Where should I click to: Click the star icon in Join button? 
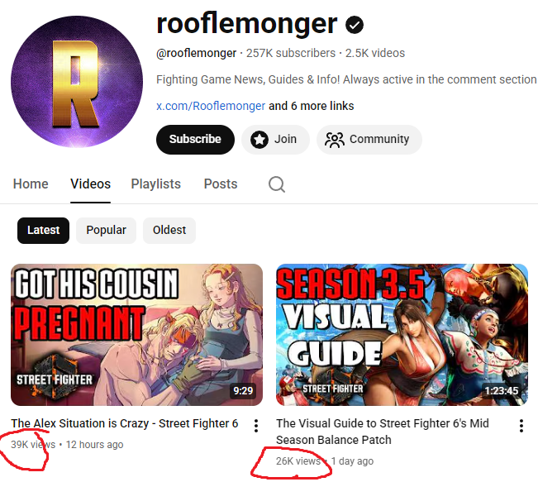[259, 140]
